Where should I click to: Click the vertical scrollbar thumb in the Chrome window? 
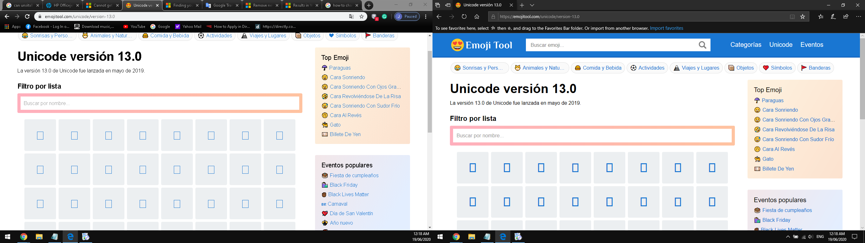point(429,91)
